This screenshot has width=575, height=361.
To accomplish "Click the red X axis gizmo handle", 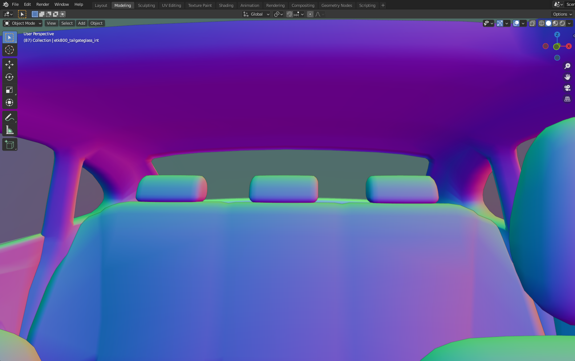I will 569,46.
